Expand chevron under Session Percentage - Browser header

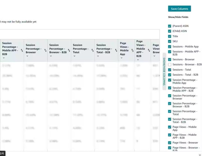tap(27, 56)
